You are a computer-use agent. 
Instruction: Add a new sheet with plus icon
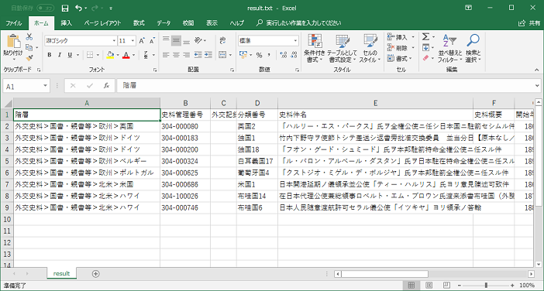(96, 274)
